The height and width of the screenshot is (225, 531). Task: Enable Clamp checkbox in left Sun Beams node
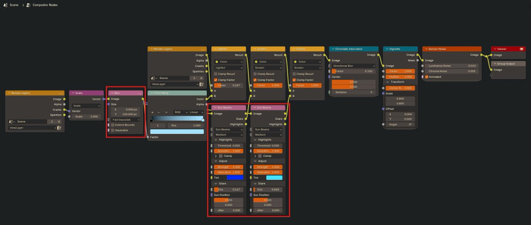tap(221, 156)
